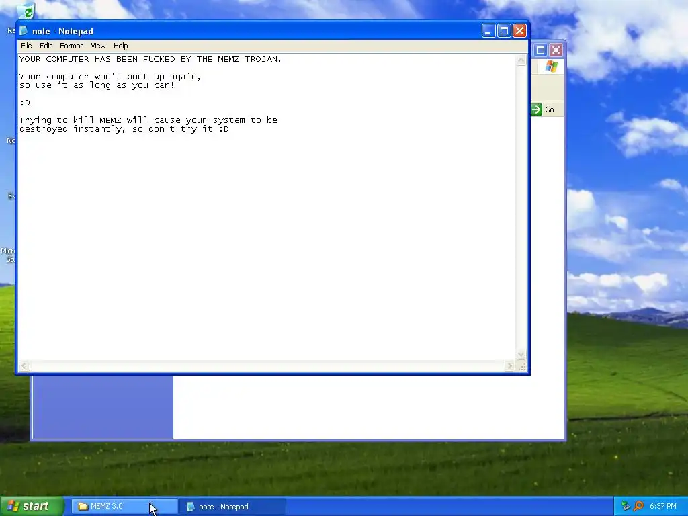Click the Notepad vertical scrollbar down arrow
Screen dimensions: 688x516
pos(521,354)
